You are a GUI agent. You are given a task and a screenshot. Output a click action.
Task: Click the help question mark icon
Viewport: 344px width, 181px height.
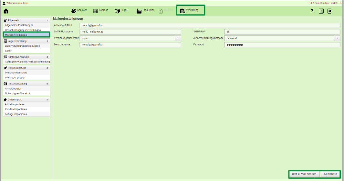click(x=312, y=11)
